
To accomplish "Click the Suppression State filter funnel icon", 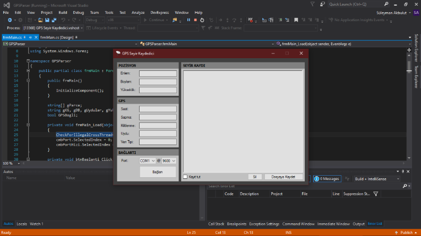I will [376, 194].
